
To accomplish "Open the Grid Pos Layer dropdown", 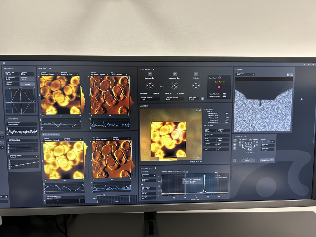I will (x=223, y=149).
